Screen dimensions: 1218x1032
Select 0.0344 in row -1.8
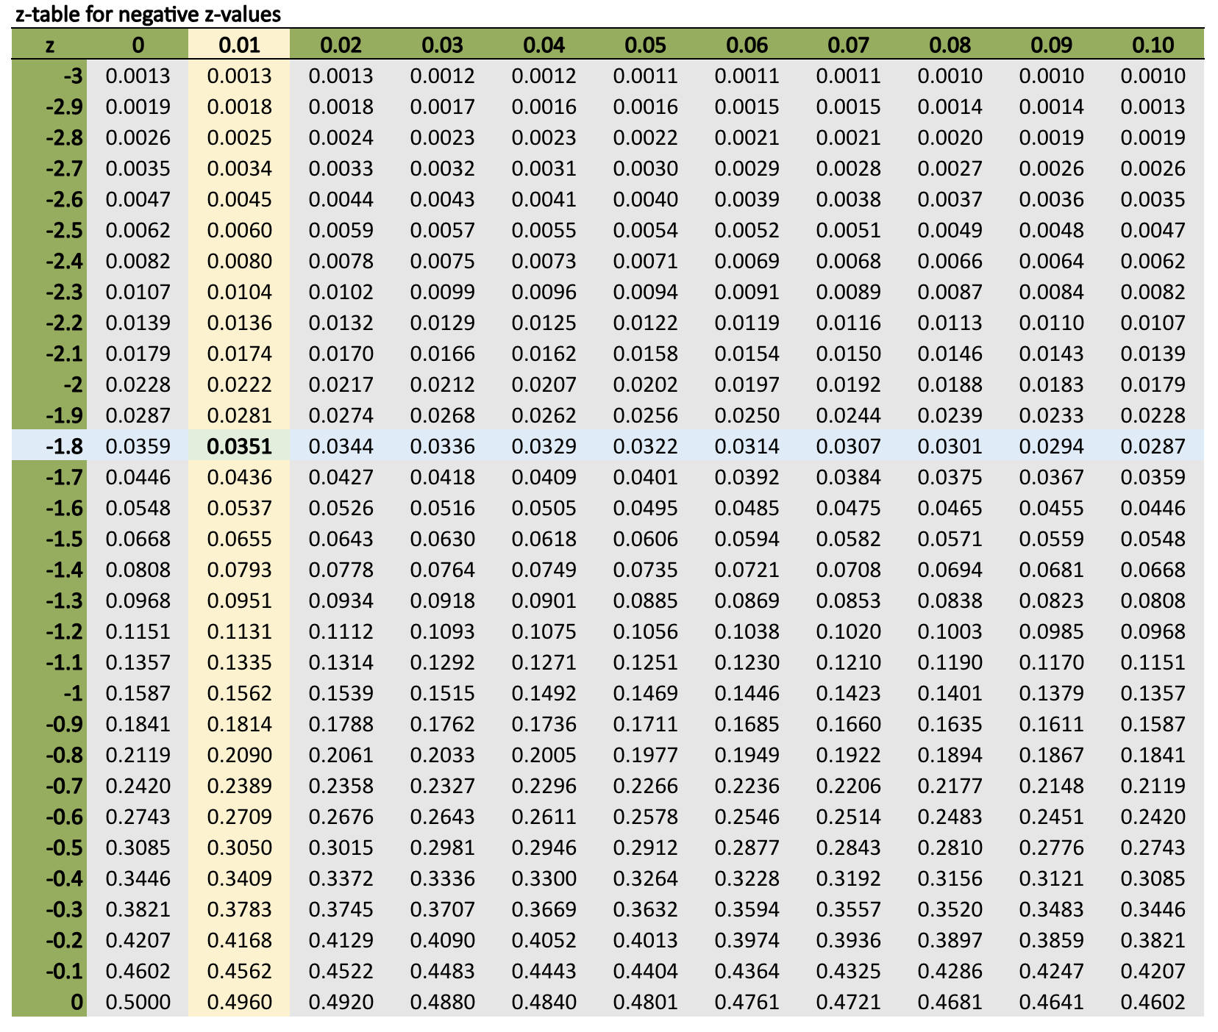click(341, 446)
